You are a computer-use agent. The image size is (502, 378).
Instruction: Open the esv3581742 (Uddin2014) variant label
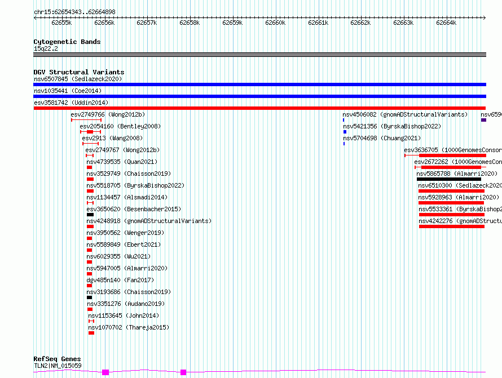[x=71, y=103]
